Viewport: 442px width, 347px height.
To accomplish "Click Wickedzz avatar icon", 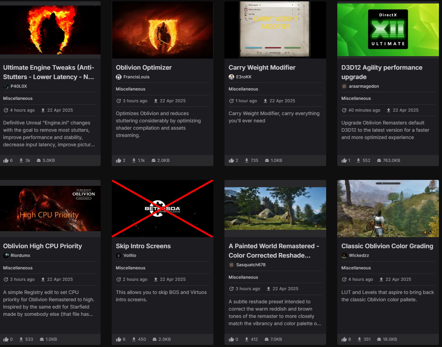I will (344, 255).
